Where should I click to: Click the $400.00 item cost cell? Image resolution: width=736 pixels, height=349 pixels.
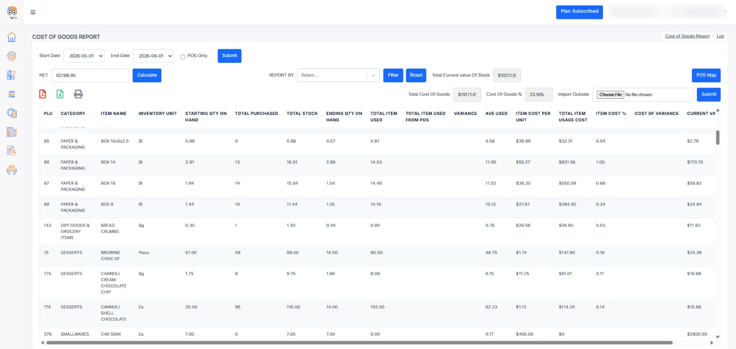[x=524, y=334]
